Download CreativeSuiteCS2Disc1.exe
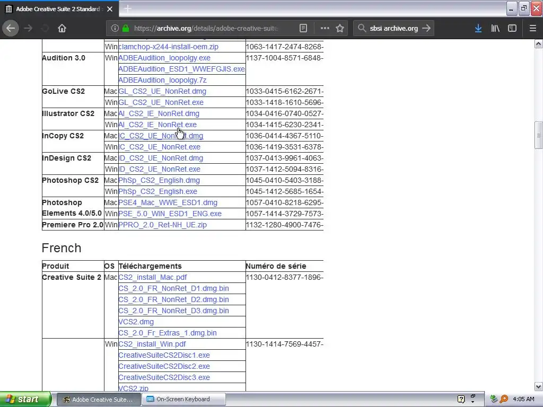 [x=164, y=355]
